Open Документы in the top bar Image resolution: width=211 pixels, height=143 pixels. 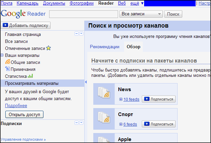tap(54, 3)
